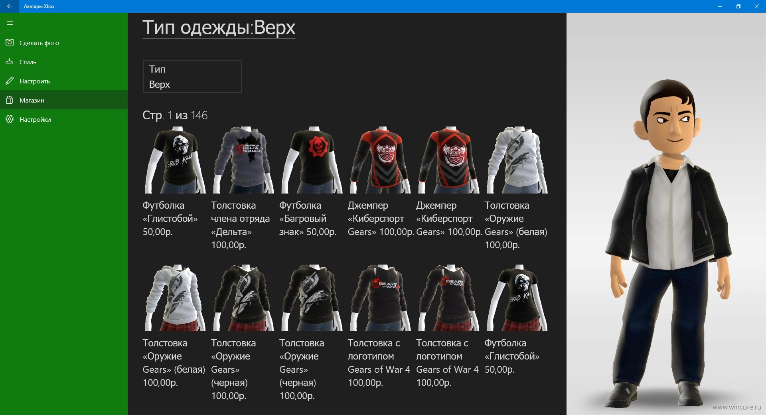The width and height of the screenshot is (766, 415).
Task: Click the top-row Футболка «Глистобой» 50,00р. label
Action: pyautogui.click(x=170, y=219)
